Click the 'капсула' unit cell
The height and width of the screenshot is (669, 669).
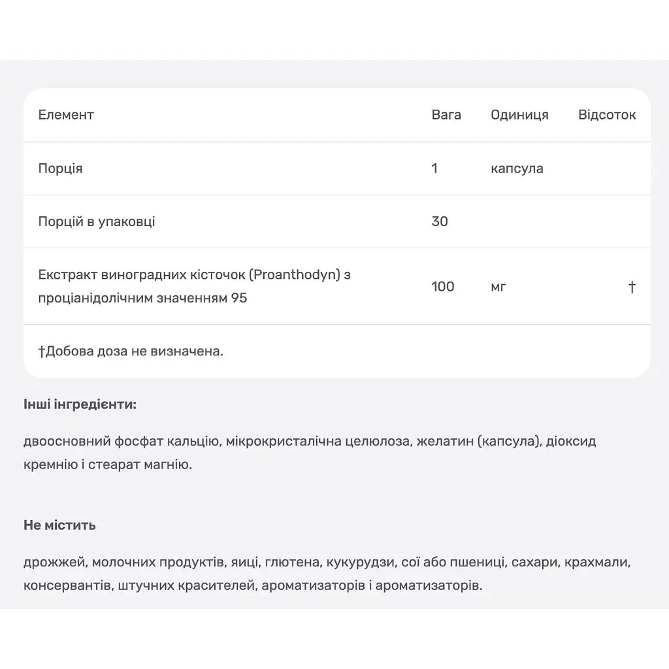click(x=517, y=169)
